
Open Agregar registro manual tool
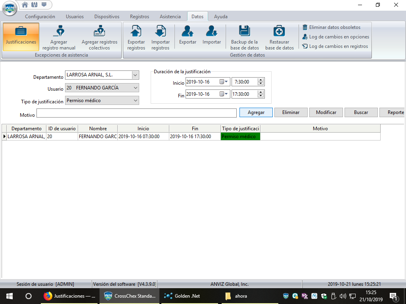[59, 37]
